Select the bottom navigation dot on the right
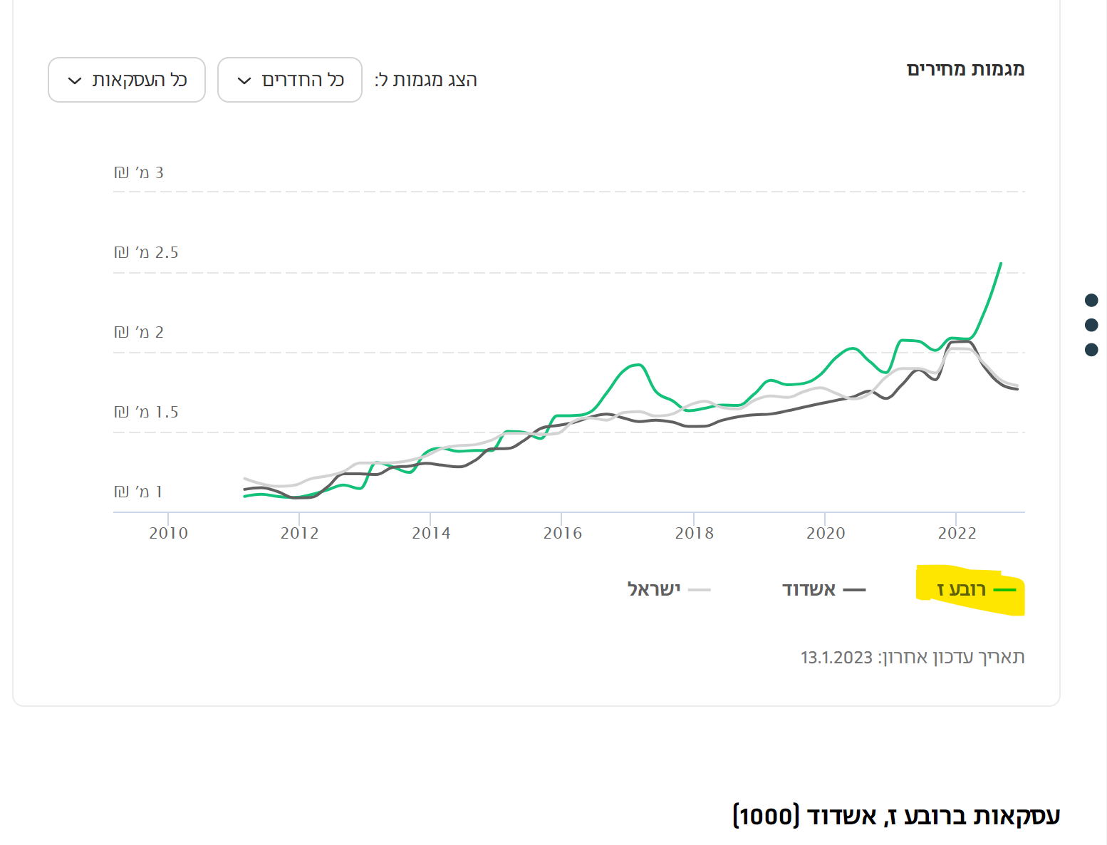1107x845 pixels. pos(1091,350)
